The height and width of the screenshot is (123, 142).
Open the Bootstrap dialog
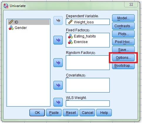(x=123, y=66)
